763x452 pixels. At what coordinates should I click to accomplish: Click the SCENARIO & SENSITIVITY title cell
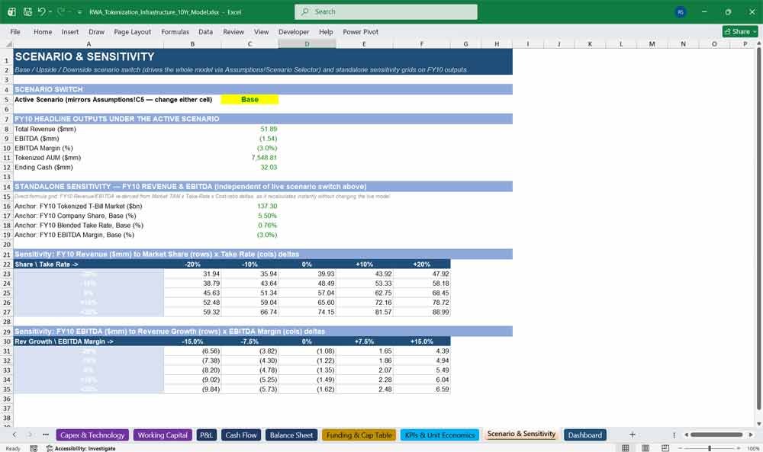coord(84,56)
